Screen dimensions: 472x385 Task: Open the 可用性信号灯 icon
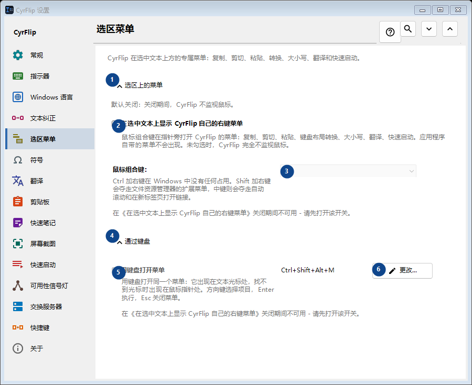point(18,285)
